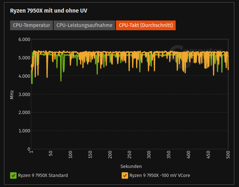Click the 400 x-axis tick label
This screenshot has width=239, height=187.
189,155
